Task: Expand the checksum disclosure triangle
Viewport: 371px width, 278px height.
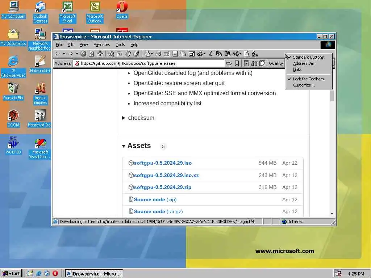Action: 123,118
